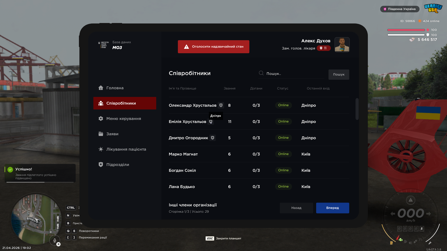Select the Співробітники sidebar tab

click(125, 103)
